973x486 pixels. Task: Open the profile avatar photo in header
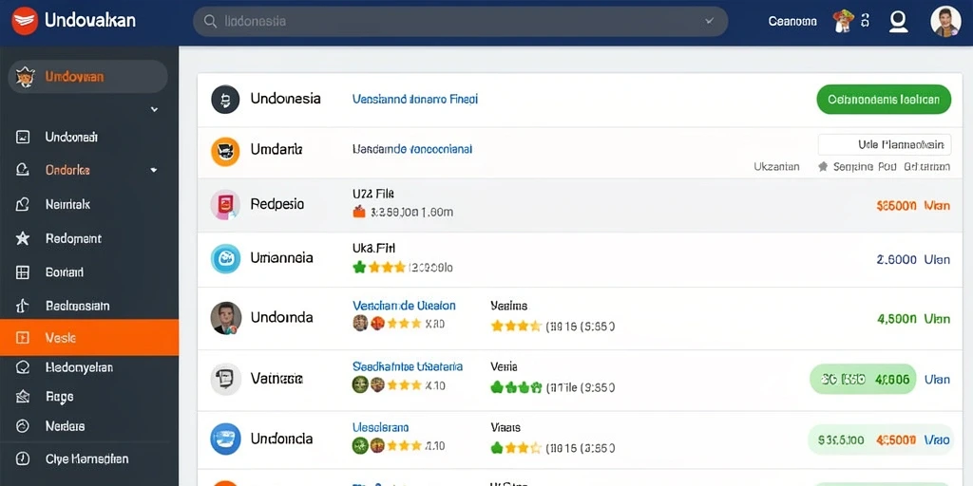[945, 22]
